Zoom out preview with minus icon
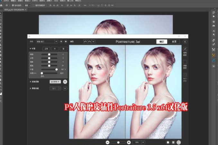This screenshot has height=145, width=218. pos(107,142)
